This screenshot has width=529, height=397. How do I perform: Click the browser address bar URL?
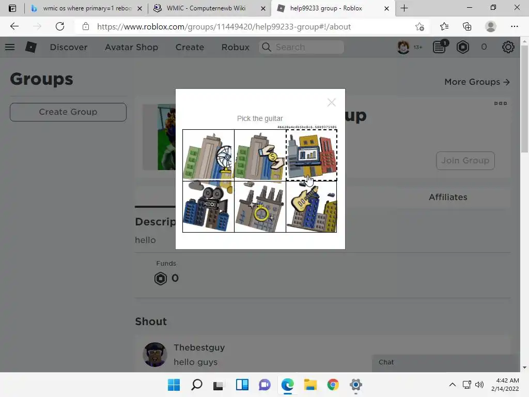pos(224,27)
